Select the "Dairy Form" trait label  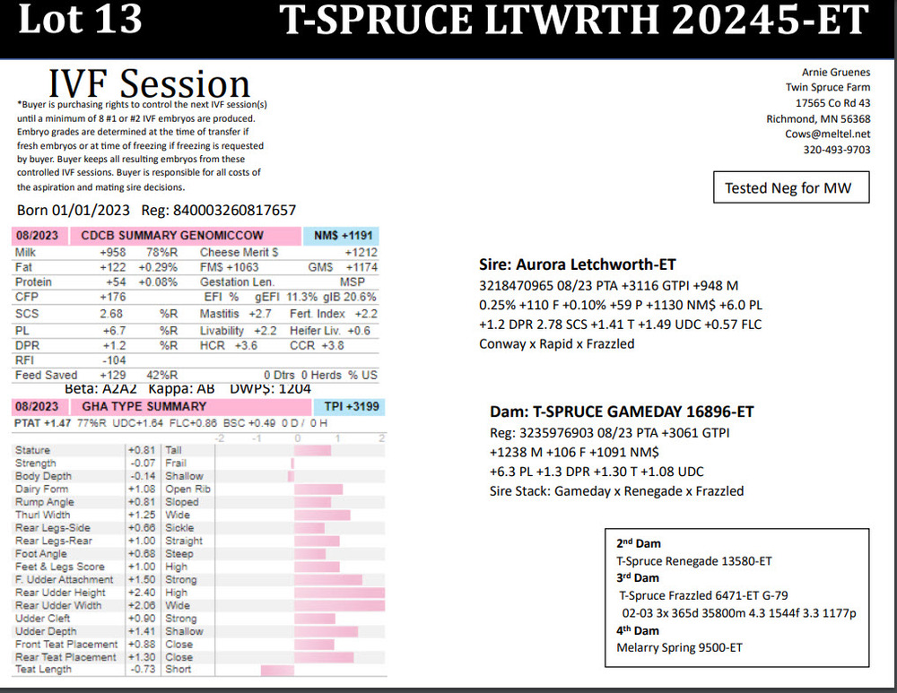coord(42,489)
